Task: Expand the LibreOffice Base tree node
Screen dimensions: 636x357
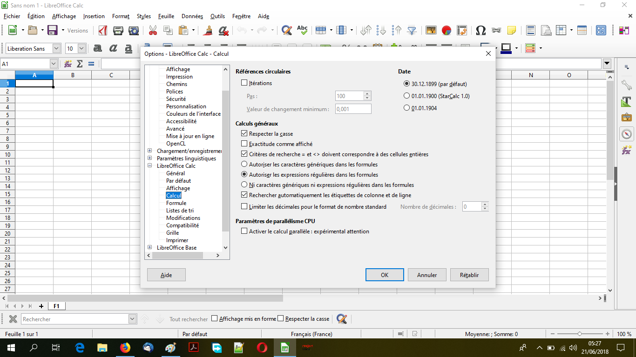Action: [x=150, y=247]
